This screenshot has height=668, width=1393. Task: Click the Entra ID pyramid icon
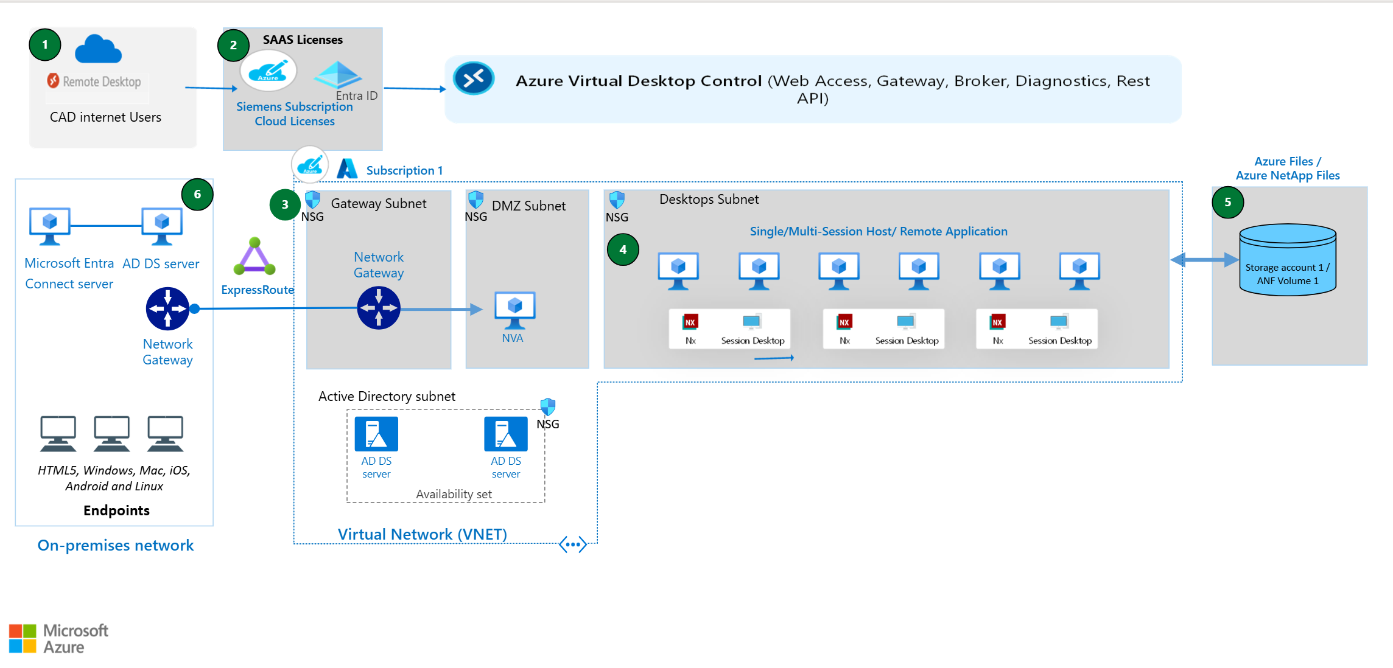coord(338,75)
